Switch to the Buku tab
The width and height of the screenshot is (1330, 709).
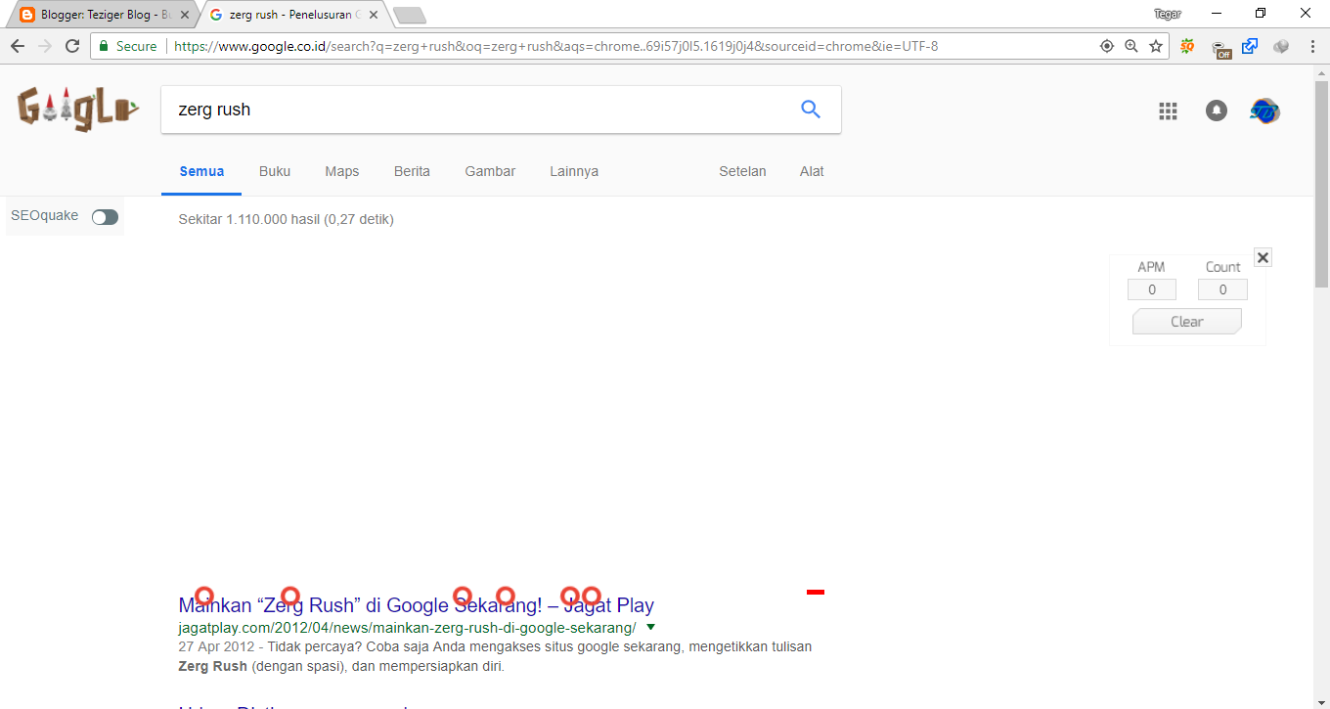[x=275, y=171]
